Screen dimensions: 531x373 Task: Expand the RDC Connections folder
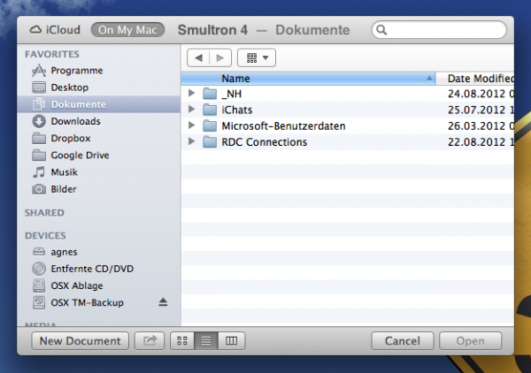[x=192, y=142]
